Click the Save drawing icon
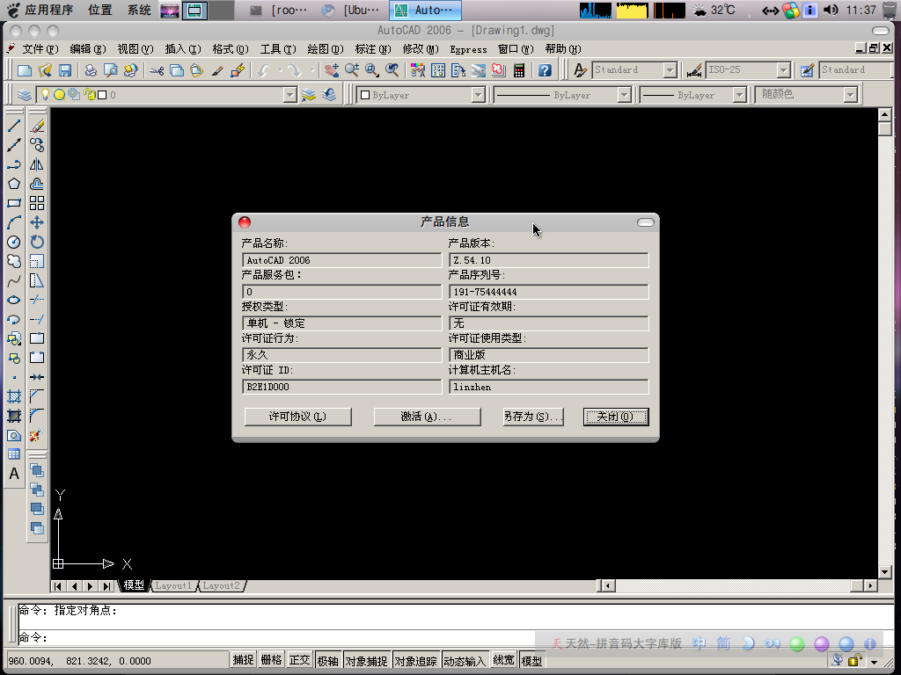 point(65,70)
